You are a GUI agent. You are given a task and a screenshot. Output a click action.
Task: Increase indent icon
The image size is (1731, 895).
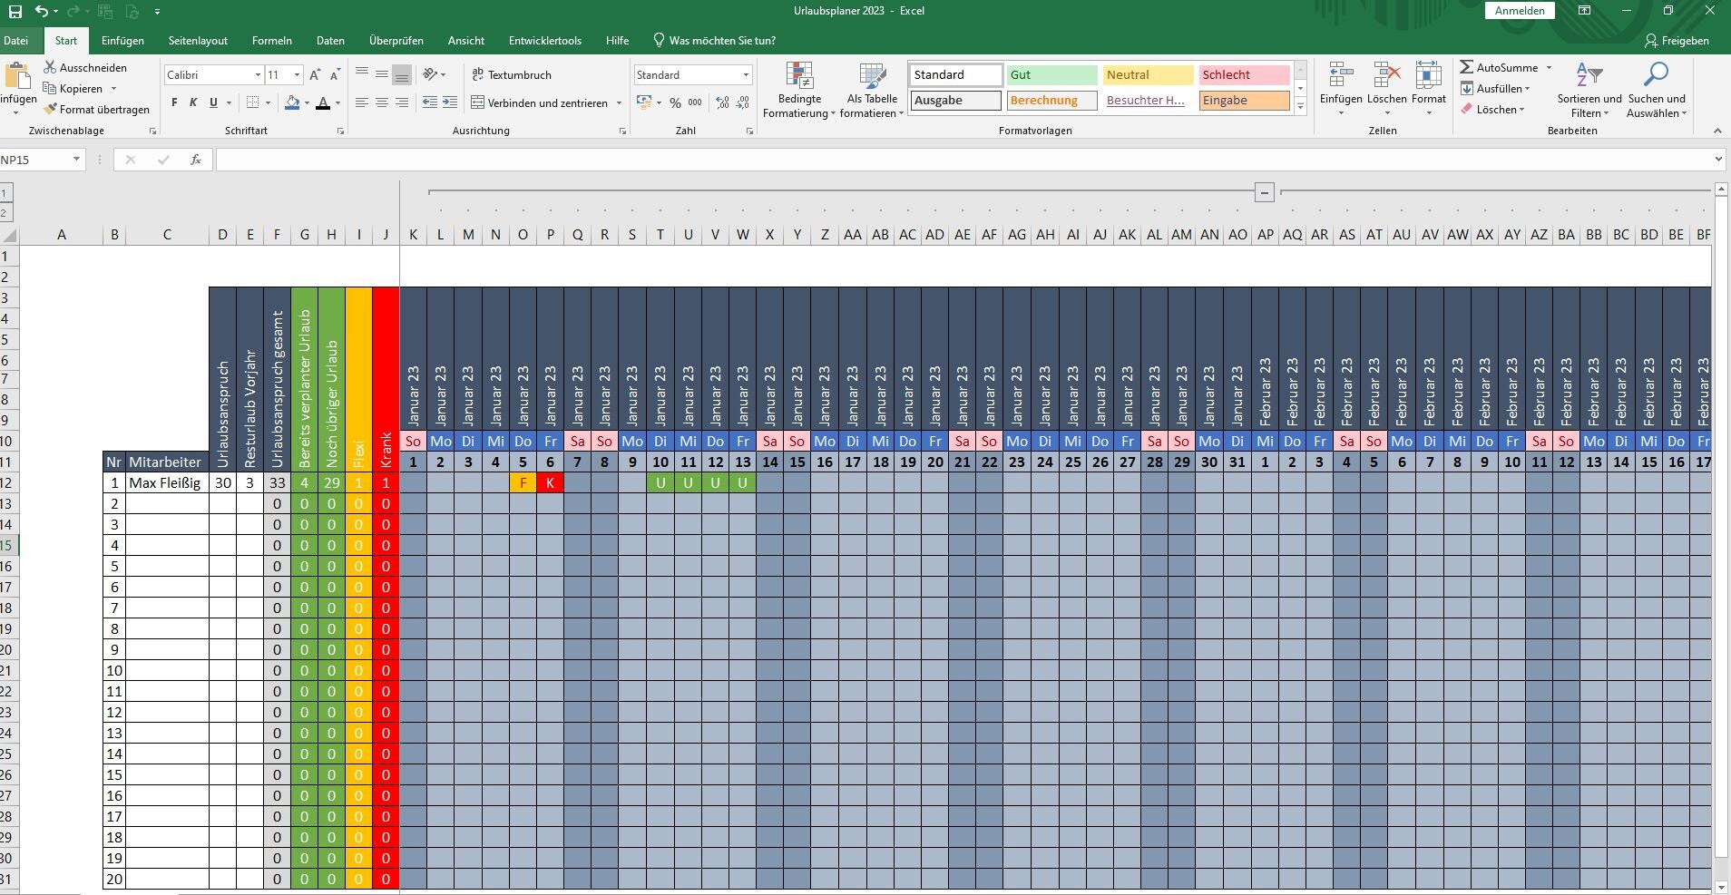coord(450,102)
